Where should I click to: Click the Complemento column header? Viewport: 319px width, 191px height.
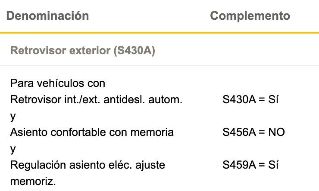coord(250,15)
